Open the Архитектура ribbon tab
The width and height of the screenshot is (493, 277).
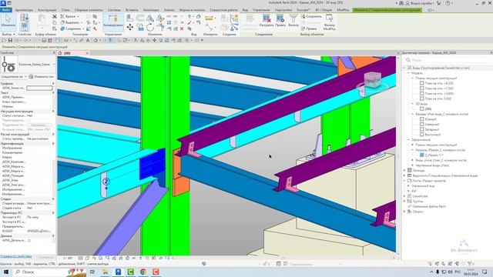pos(24,10)
